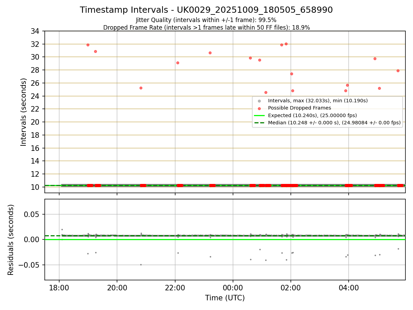This screenshot has height=310, width=413.
Task: Click legend entry 'Intervals, max (32.033s), min (10.190s)'
Action: coord(318,101)
